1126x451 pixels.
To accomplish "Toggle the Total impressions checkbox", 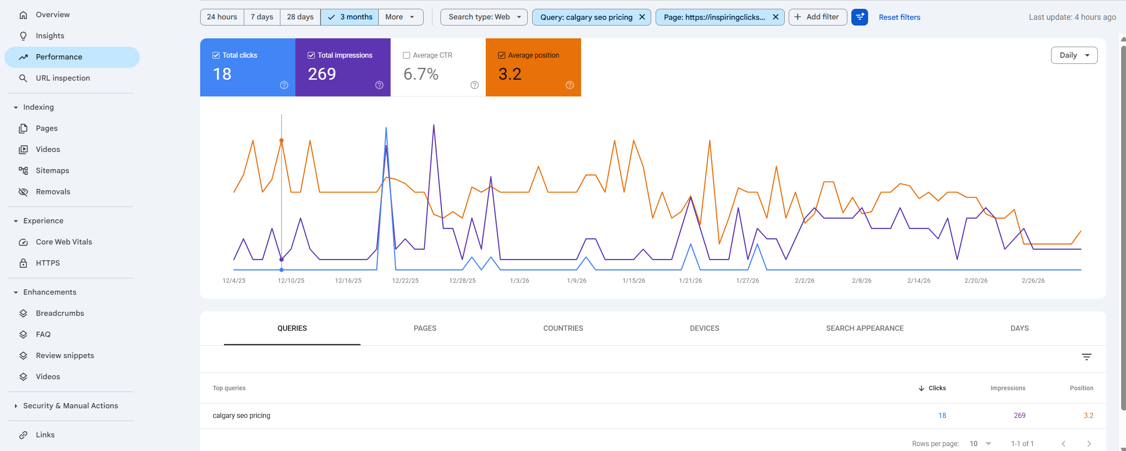I will tap(311, 55).
